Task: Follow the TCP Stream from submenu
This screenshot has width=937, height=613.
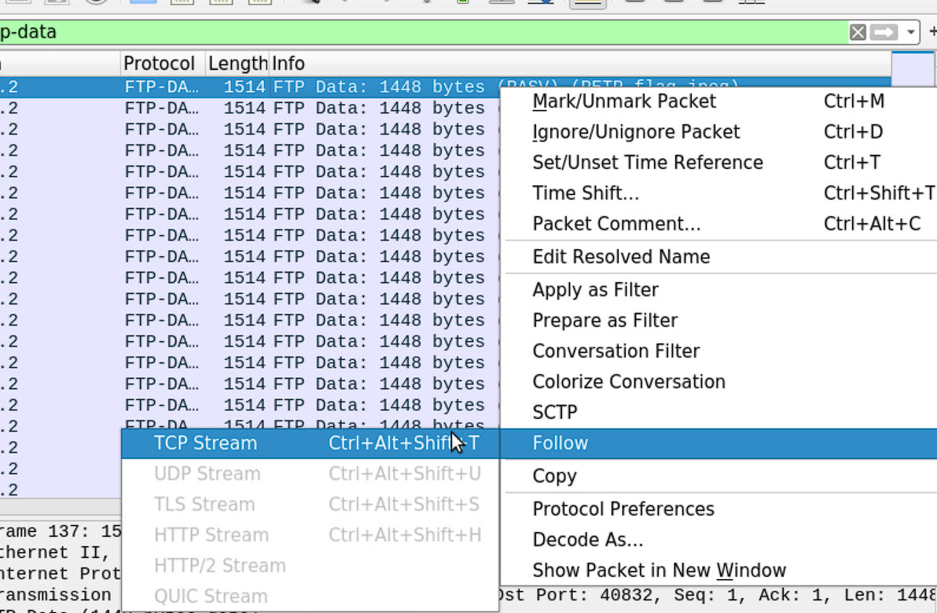Action: coord(310,443)
